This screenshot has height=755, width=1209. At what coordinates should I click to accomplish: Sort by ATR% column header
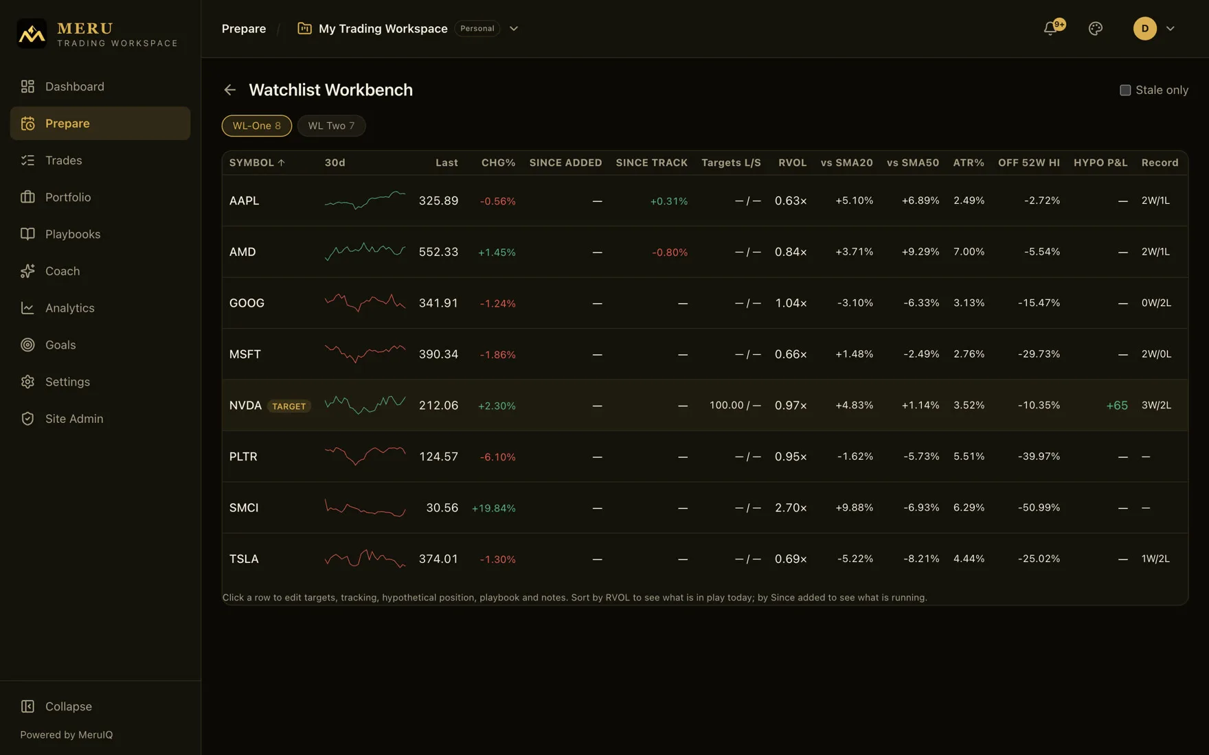coord(969,163)
